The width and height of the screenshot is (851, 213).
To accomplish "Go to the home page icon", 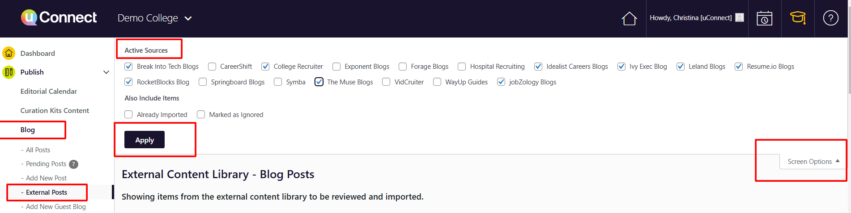I will [629, 18].
